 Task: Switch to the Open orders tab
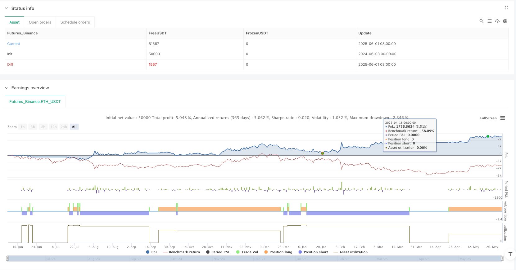pos(40,22)
